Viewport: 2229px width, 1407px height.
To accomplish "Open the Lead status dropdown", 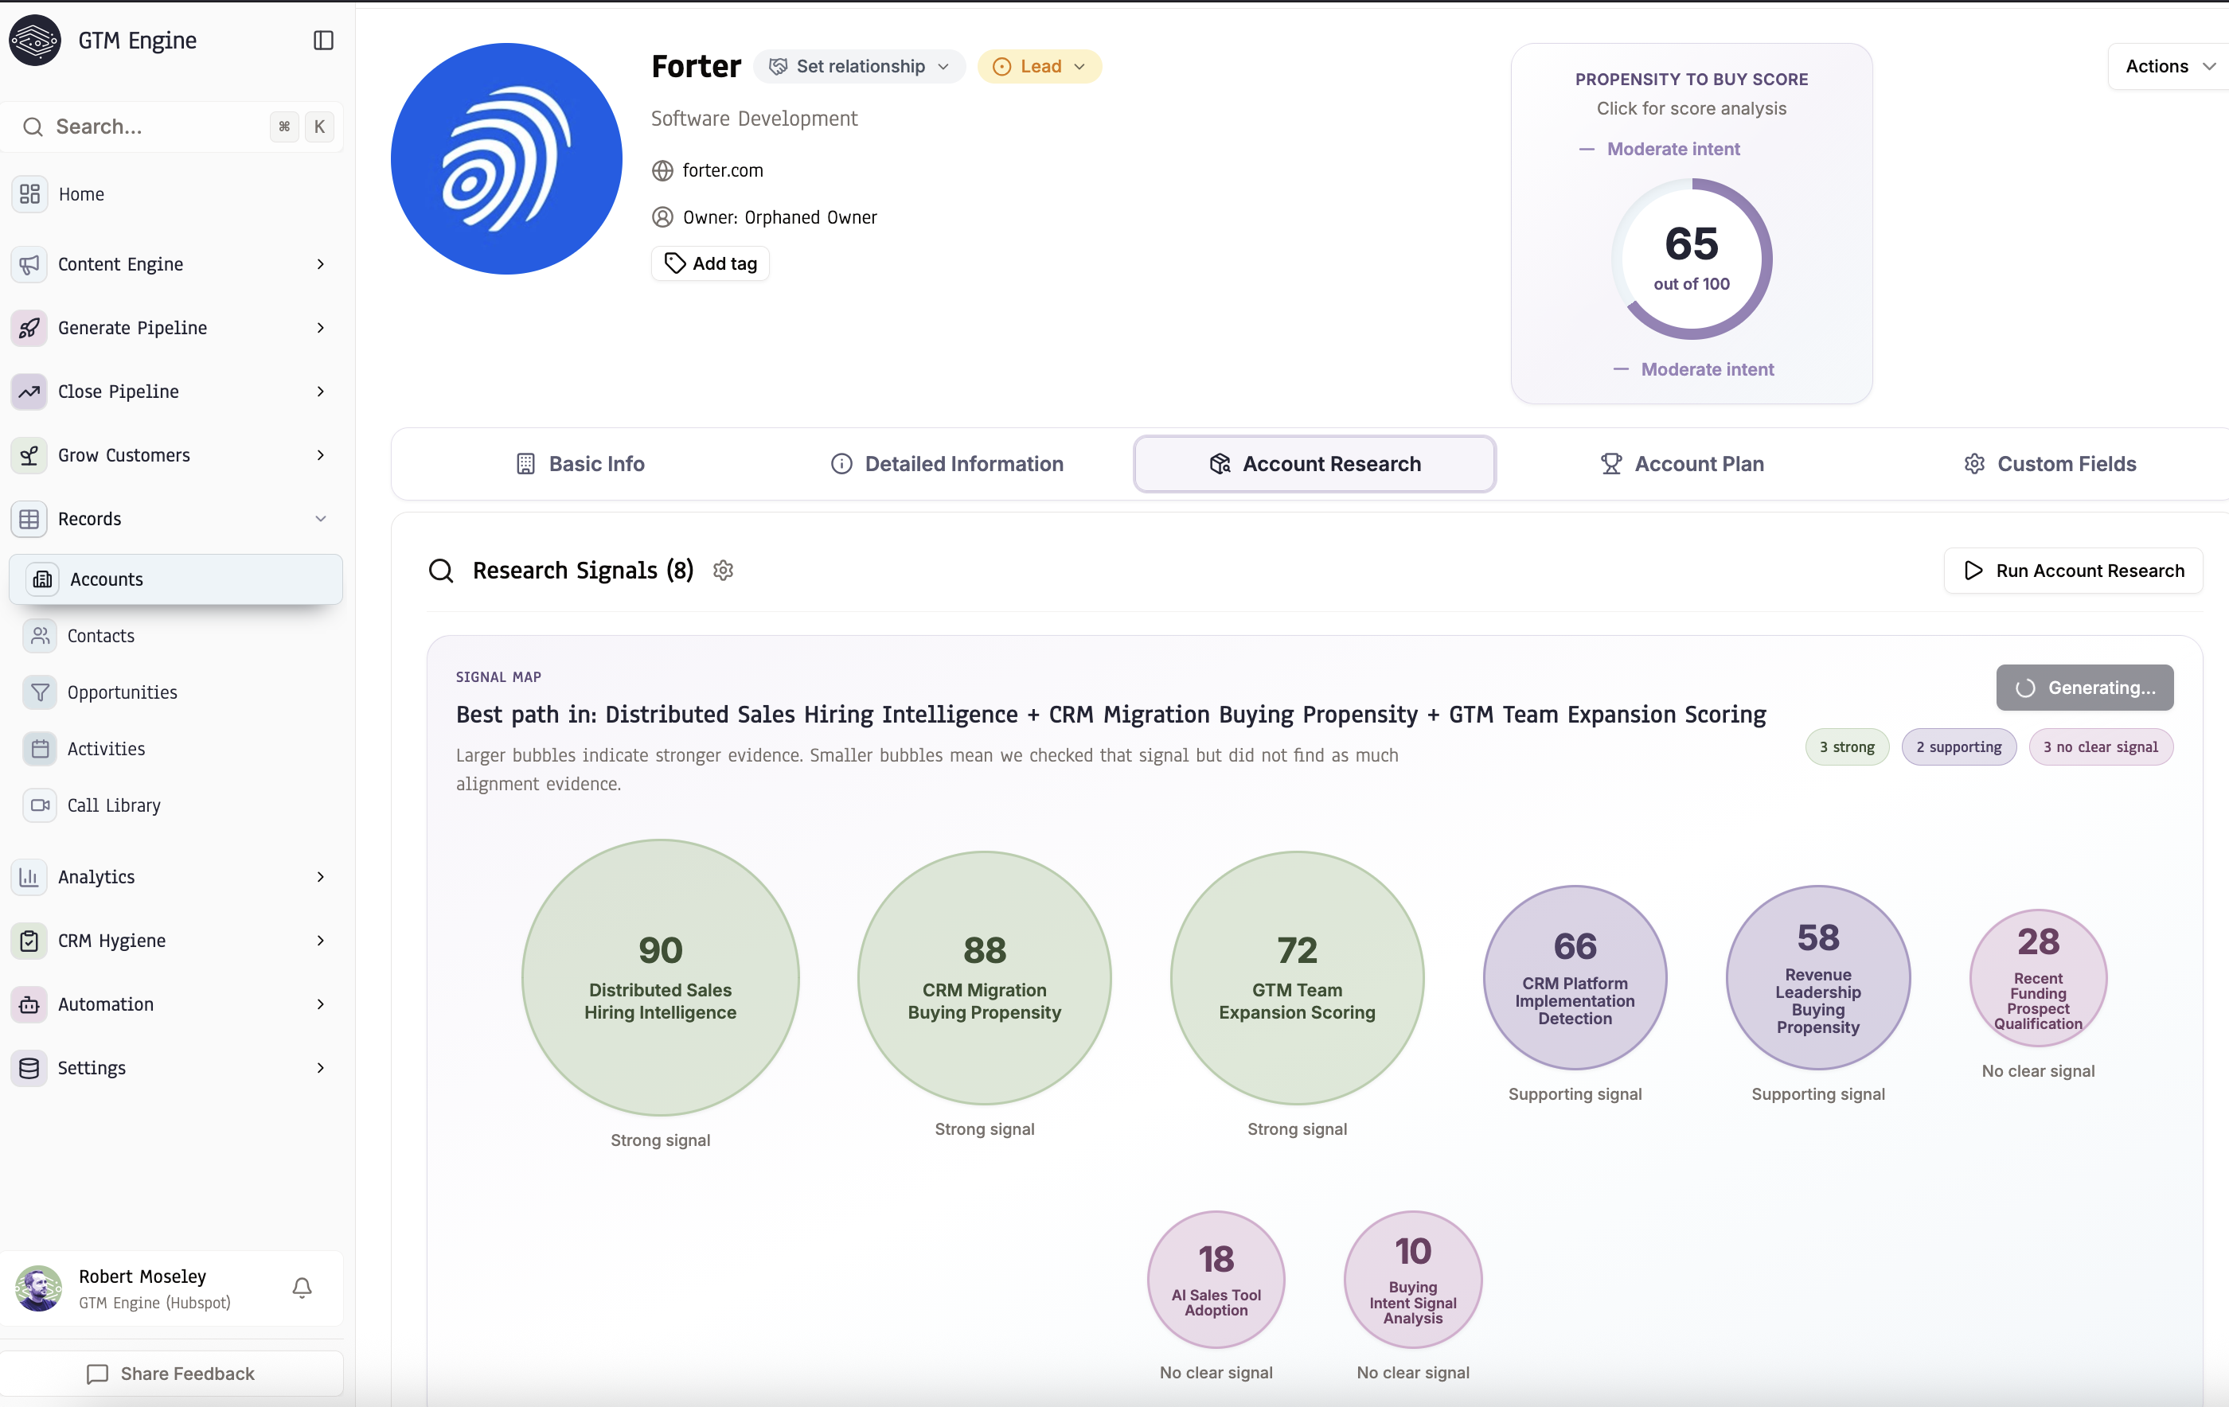I will tap(1039, 66).
